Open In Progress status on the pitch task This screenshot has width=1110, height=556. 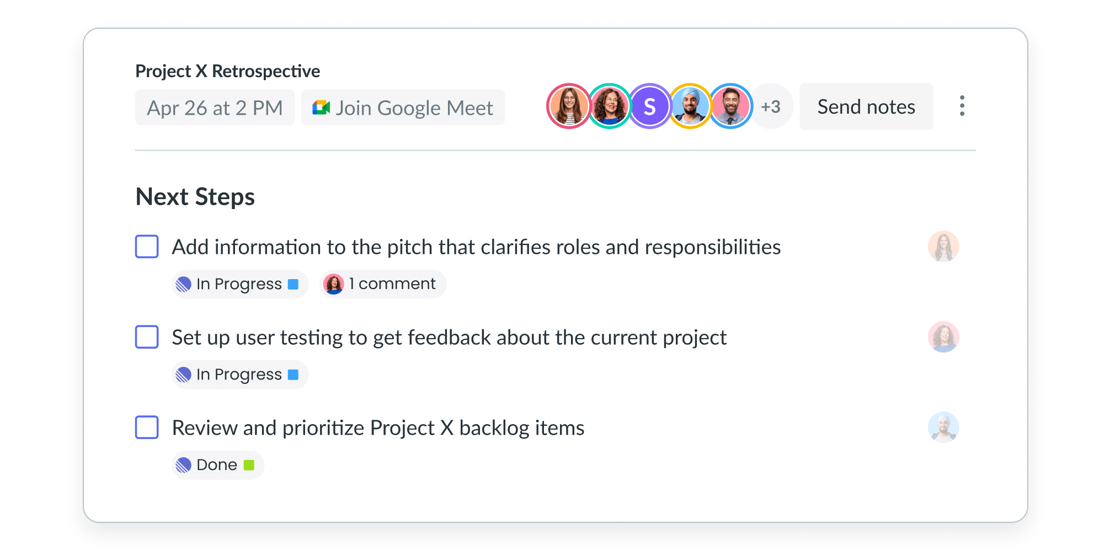(x=239, y=284)
